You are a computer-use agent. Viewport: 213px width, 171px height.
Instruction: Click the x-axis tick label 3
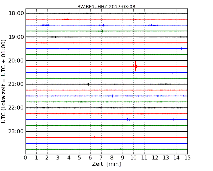58,158
